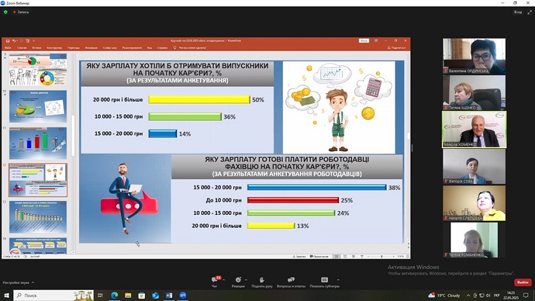
Task: Select Валентина ОРДИНСЬКА video tile
Action: (x=474, y=56)
